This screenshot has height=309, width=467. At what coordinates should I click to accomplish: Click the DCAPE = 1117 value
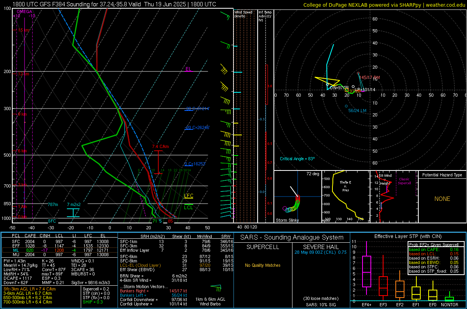(x=17, y=278)
